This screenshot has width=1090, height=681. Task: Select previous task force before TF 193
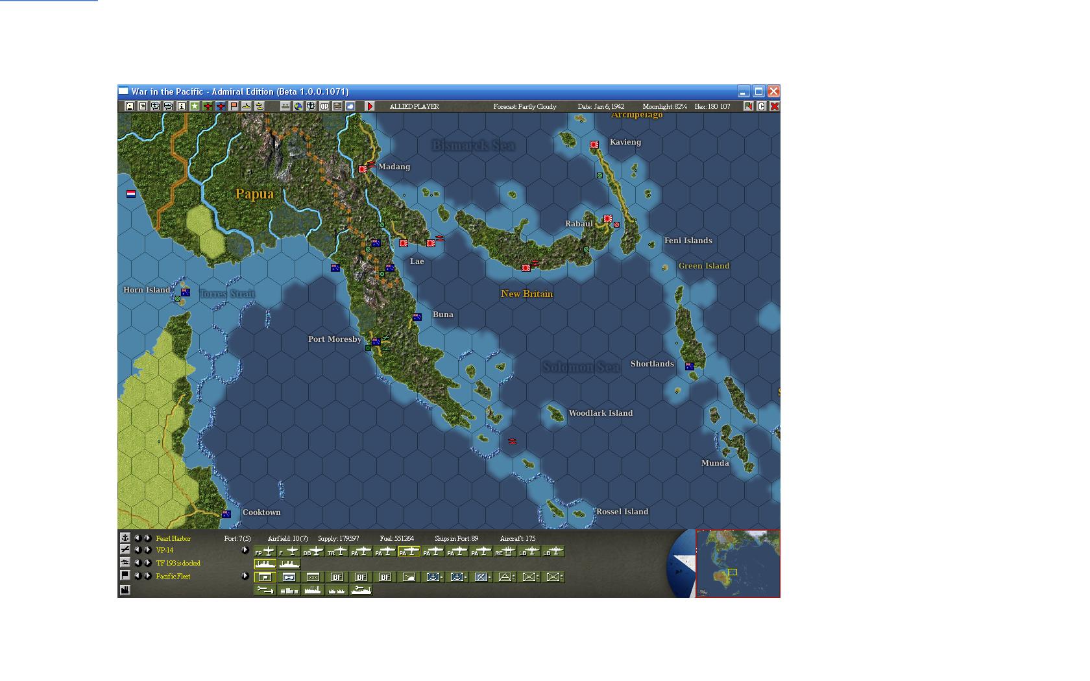(x=138, y=562)
